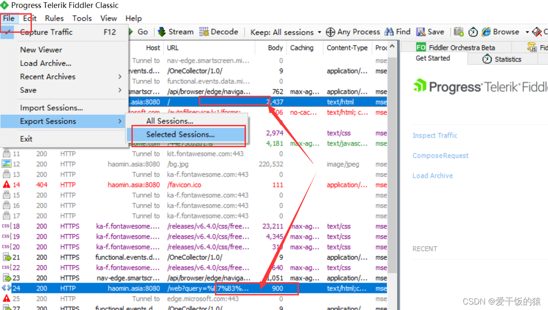Select the /bg.jpg URL cell
The image size is (548, 310).
[x=178, y=164]
